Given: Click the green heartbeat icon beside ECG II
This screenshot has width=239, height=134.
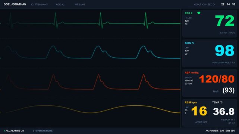Looking at the screenshot, I should coord(199,13).
